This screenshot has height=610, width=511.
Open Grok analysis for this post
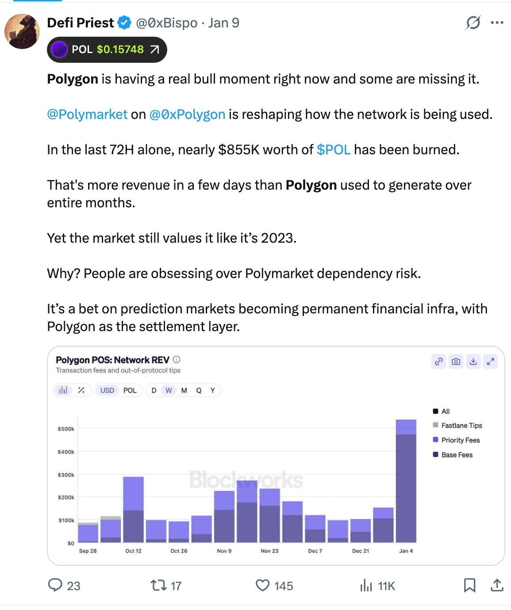pos(473,23)
